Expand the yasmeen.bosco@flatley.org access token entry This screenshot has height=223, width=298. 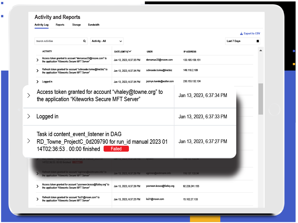(x=37, y=186)
